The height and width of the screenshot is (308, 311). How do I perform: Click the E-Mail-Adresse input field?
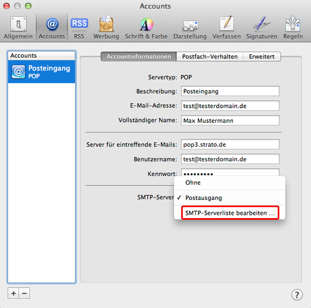click(230, 106)
